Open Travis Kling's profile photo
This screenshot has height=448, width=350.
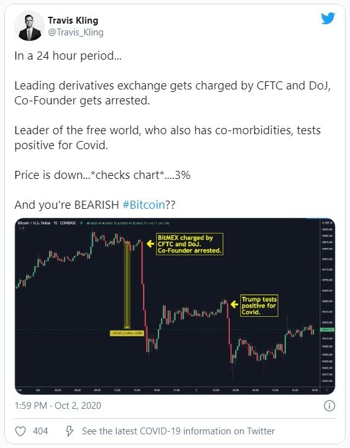(x=29, y=26)
